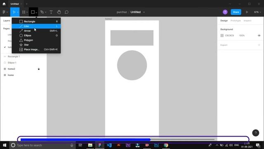Click the Share button

[x=236, y=12]
